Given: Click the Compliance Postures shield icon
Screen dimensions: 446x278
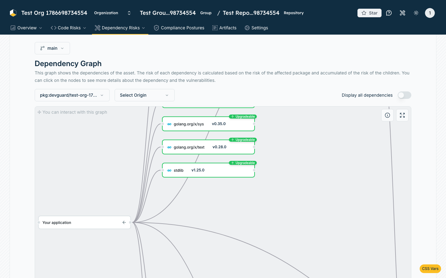Looking at the screenshot, I should tap(156, 28).
